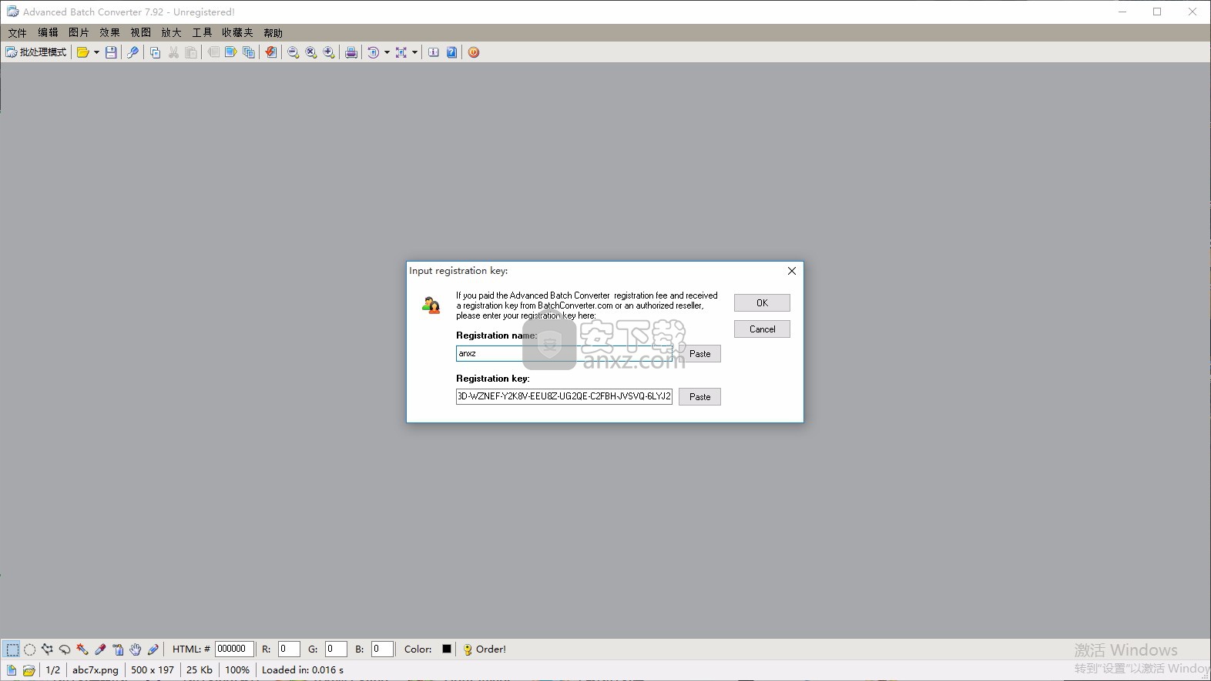Image resolution: width=1211 pixels, height=681 pixels.
Task: Open the 放大 menu
Action: (171, 32)
